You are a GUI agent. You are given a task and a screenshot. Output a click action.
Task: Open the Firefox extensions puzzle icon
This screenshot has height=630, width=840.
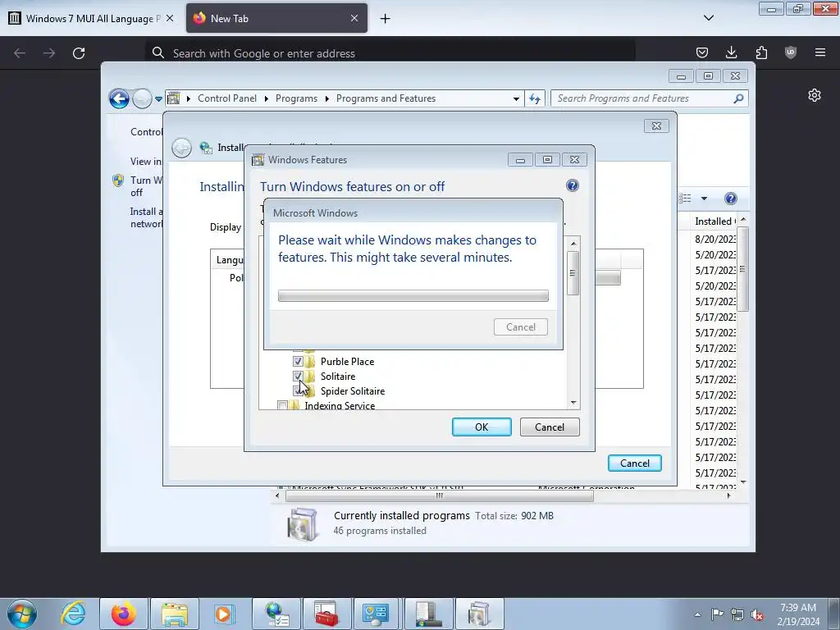pyautogui.click(x=761, y=52)
